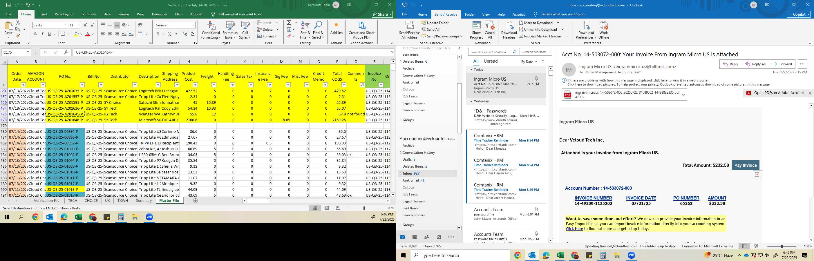This screenshot has height=261, width=814.
Task: Open Outlook Calendar navigation icon
Action: [415, 237]
